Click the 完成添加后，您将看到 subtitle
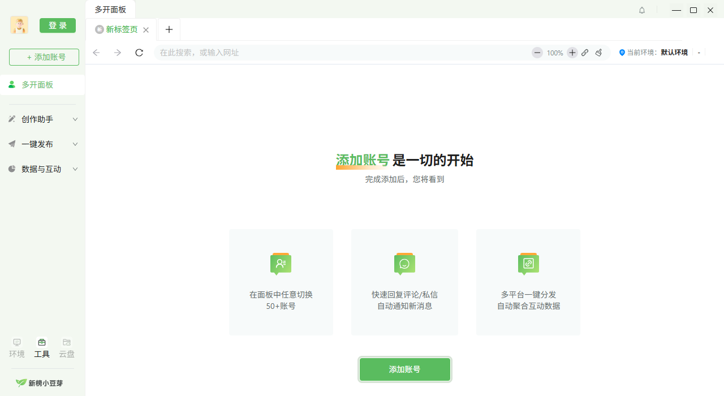This screenshot has height=396, width=724. [x=404, y=179]
